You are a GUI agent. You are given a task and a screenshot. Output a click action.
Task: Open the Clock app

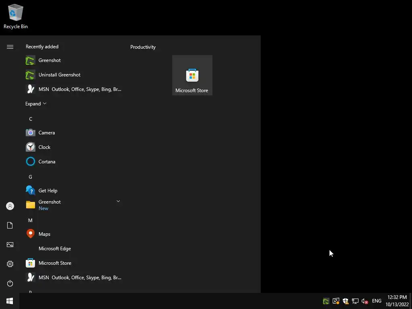pos(74,147)
